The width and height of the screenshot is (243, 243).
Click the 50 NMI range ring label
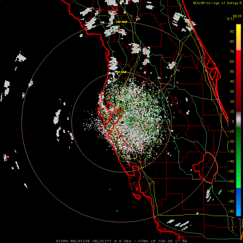(122, 72)
